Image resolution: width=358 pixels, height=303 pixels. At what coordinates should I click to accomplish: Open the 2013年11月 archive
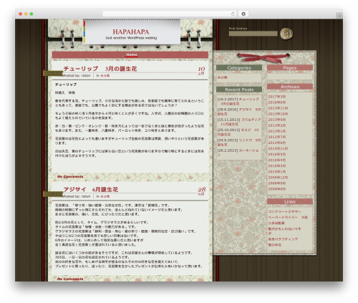[278, 108]
